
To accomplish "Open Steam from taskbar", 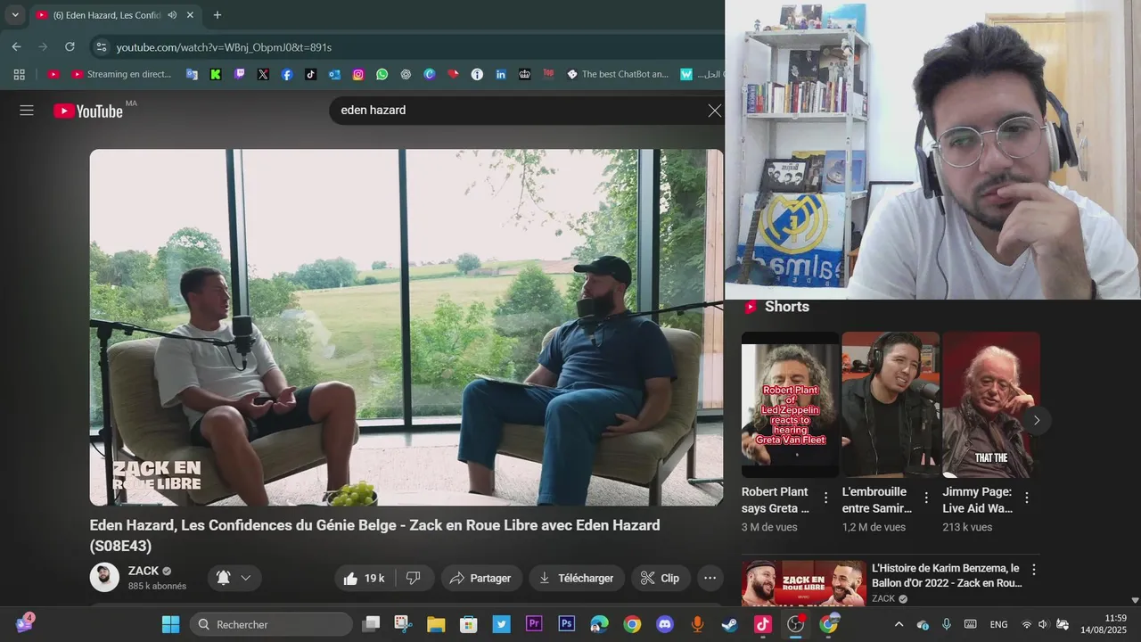I will (x=730, y=624).
